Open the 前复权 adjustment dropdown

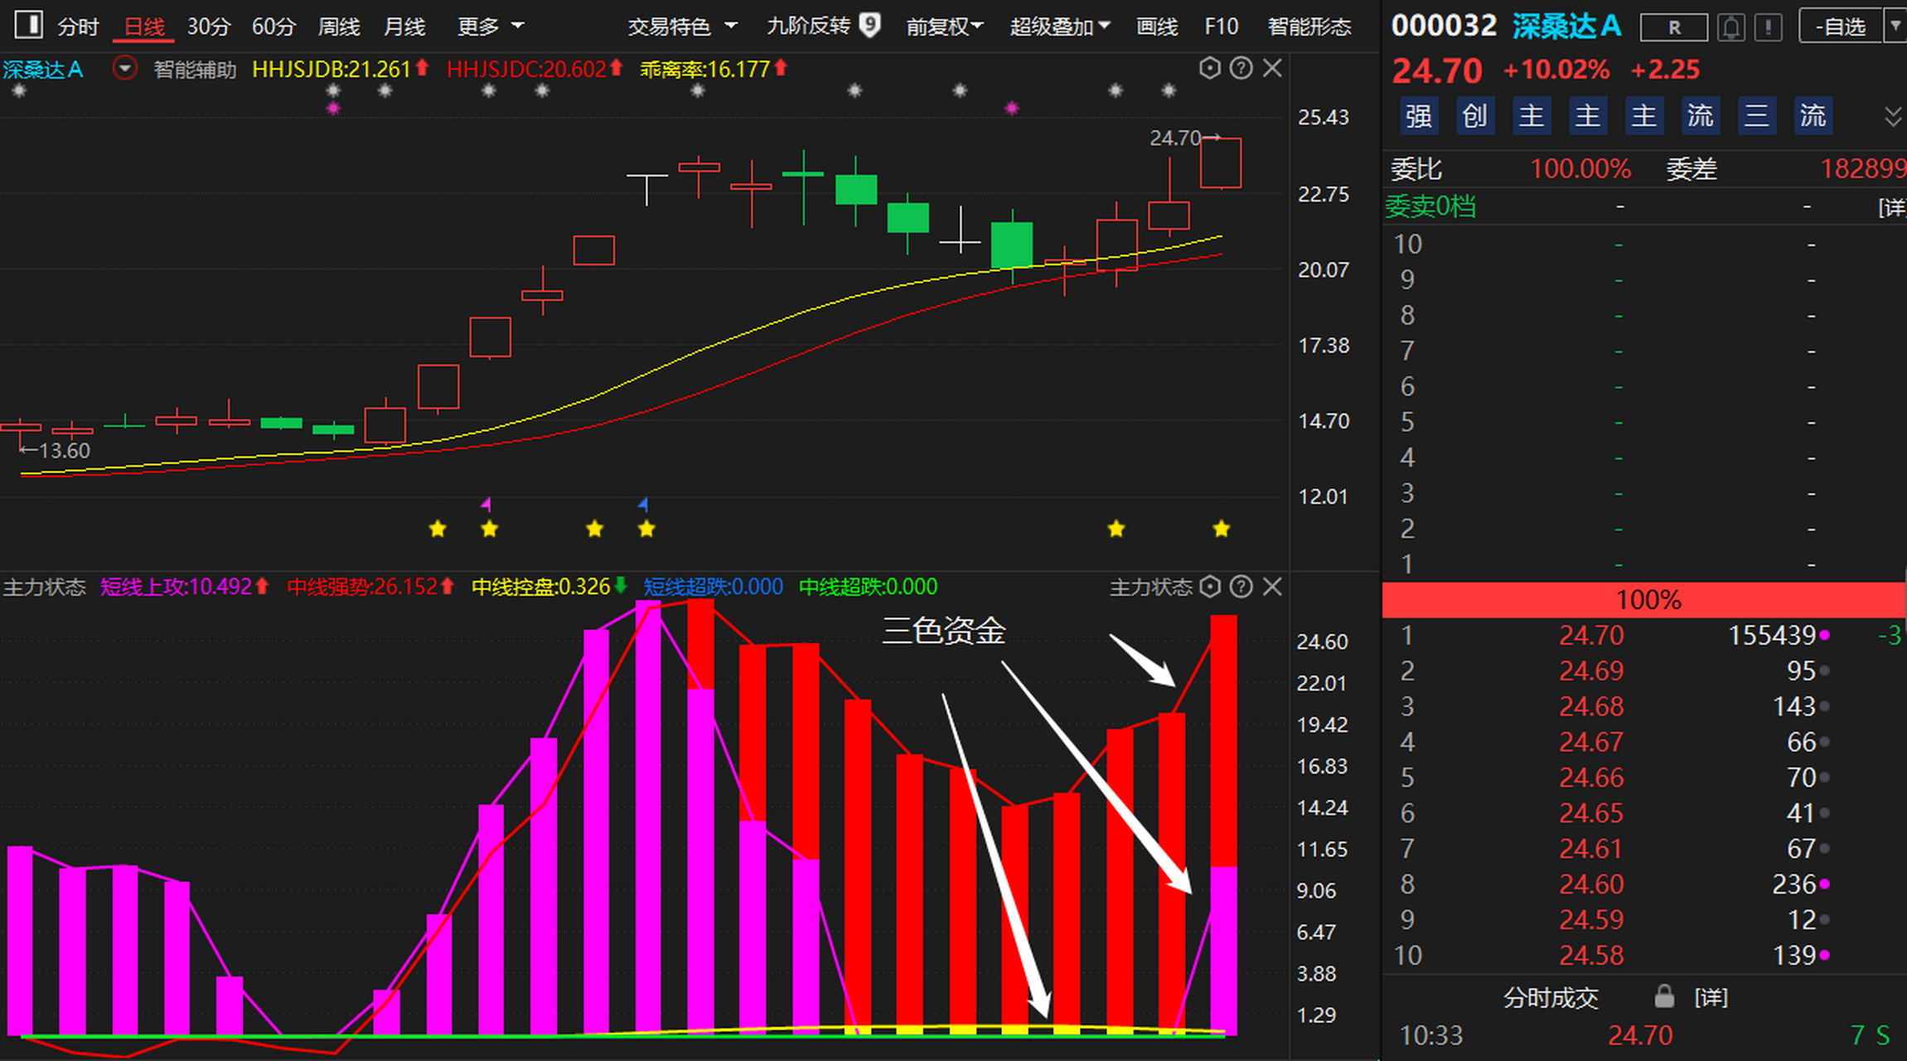(944, 27)
